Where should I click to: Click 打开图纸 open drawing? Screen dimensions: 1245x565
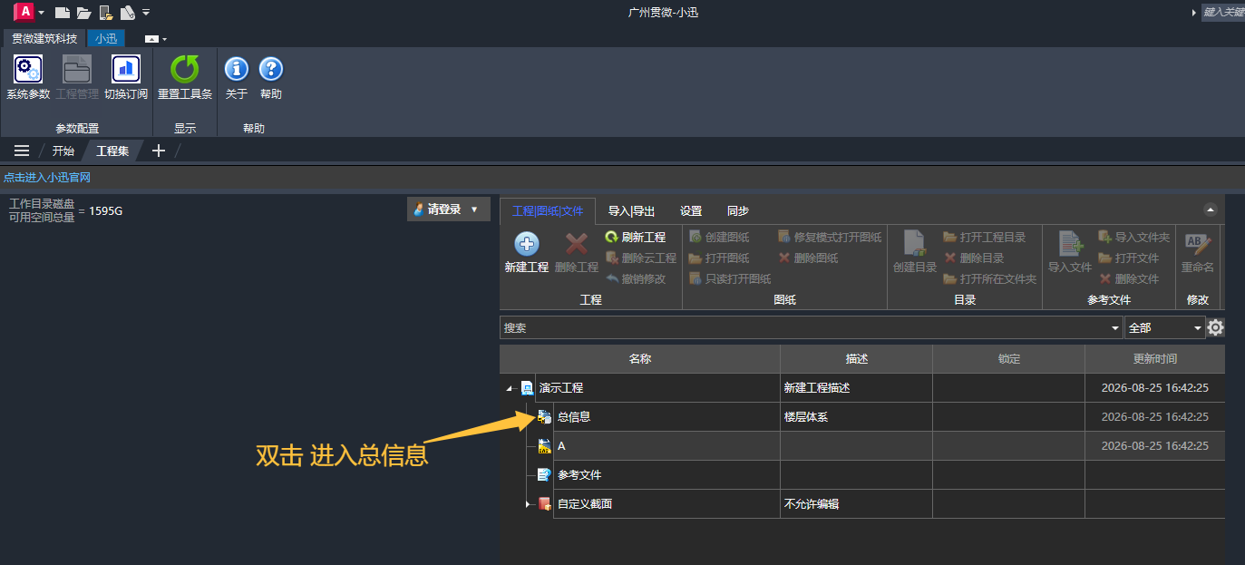(719, 258)
